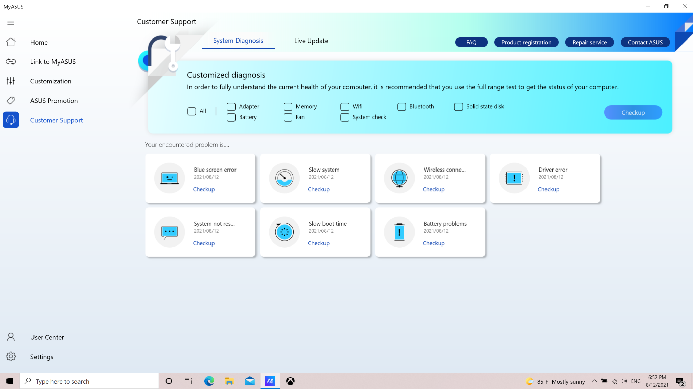Click the Slow boot time timer icon

tap(284, 232)
